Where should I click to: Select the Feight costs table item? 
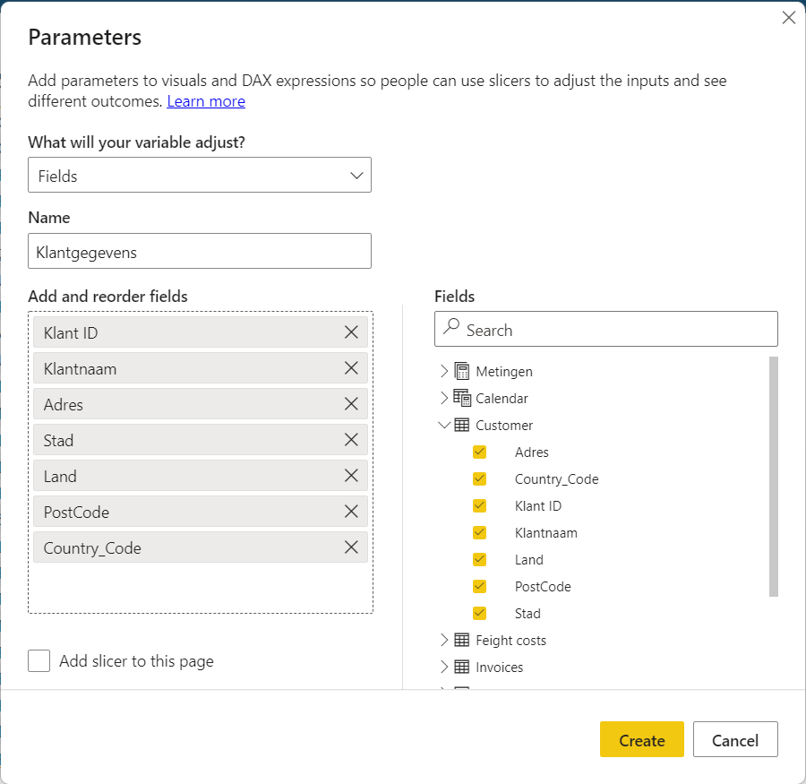510,640
